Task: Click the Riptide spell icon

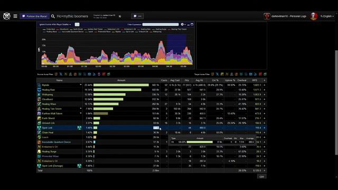Action: click(39, 85)
